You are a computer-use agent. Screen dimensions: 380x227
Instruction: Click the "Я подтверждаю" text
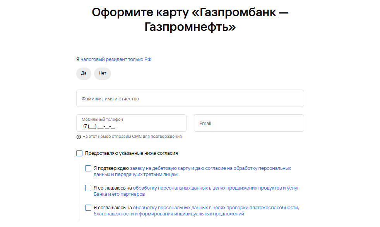(111, 168)
